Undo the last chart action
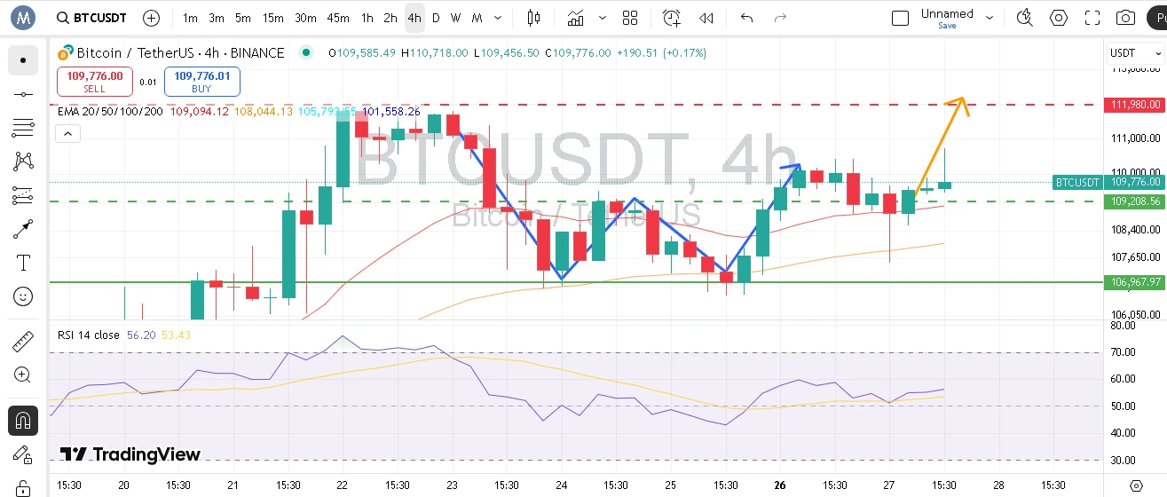The image size is (1167, 497). coord(746,18)
